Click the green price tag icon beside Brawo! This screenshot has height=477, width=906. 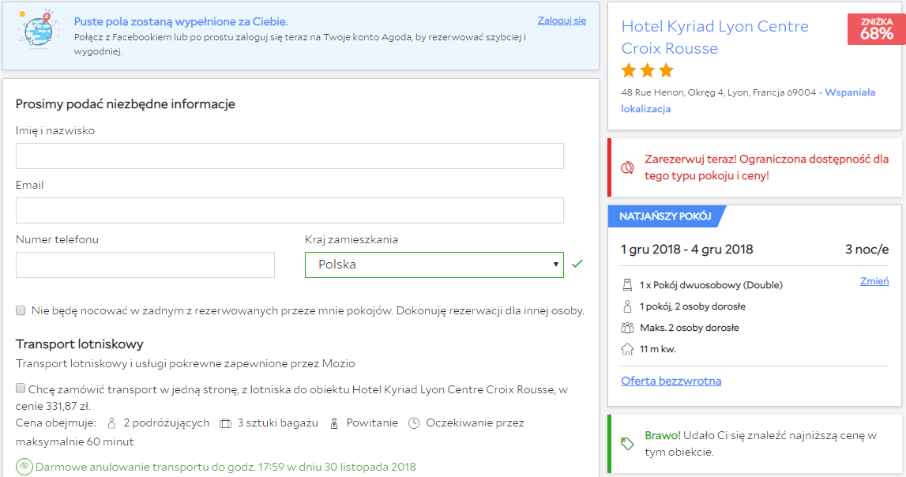click(x=627, y=444)
